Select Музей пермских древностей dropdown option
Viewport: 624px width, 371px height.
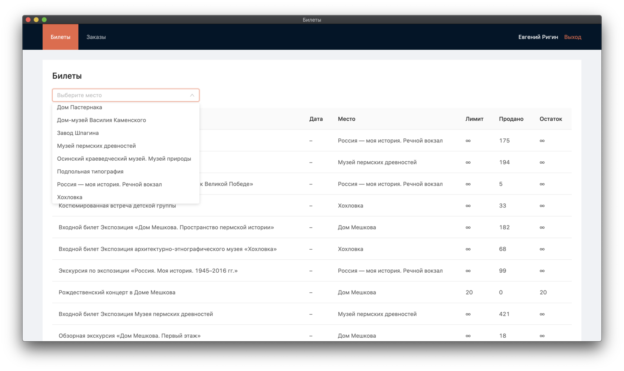coord(126,146)
